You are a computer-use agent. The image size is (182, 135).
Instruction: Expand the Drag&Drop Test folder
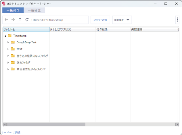tap(8, 43)
